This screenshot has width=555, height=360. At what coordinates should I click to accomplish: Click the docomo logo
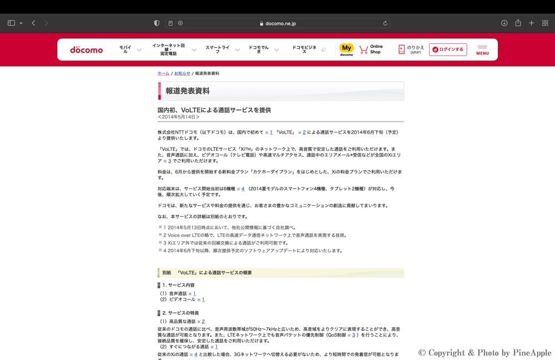tap(87, 50)
